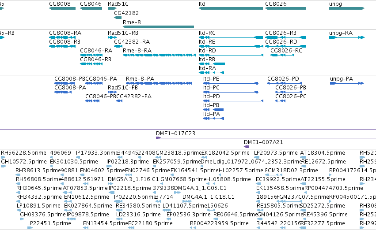Screen dimensions: 376x230
Task: Click EST label GH10572.5prime
Action: pos(24,162)
